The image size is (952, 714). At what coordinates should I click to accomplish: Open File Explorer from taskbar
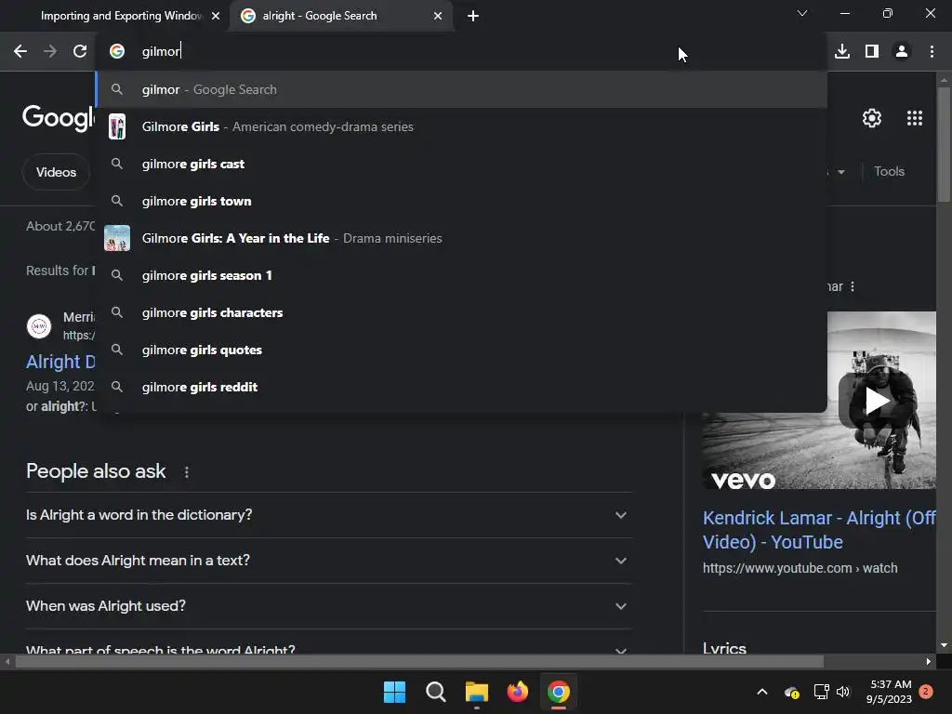[x=477, y=692]
